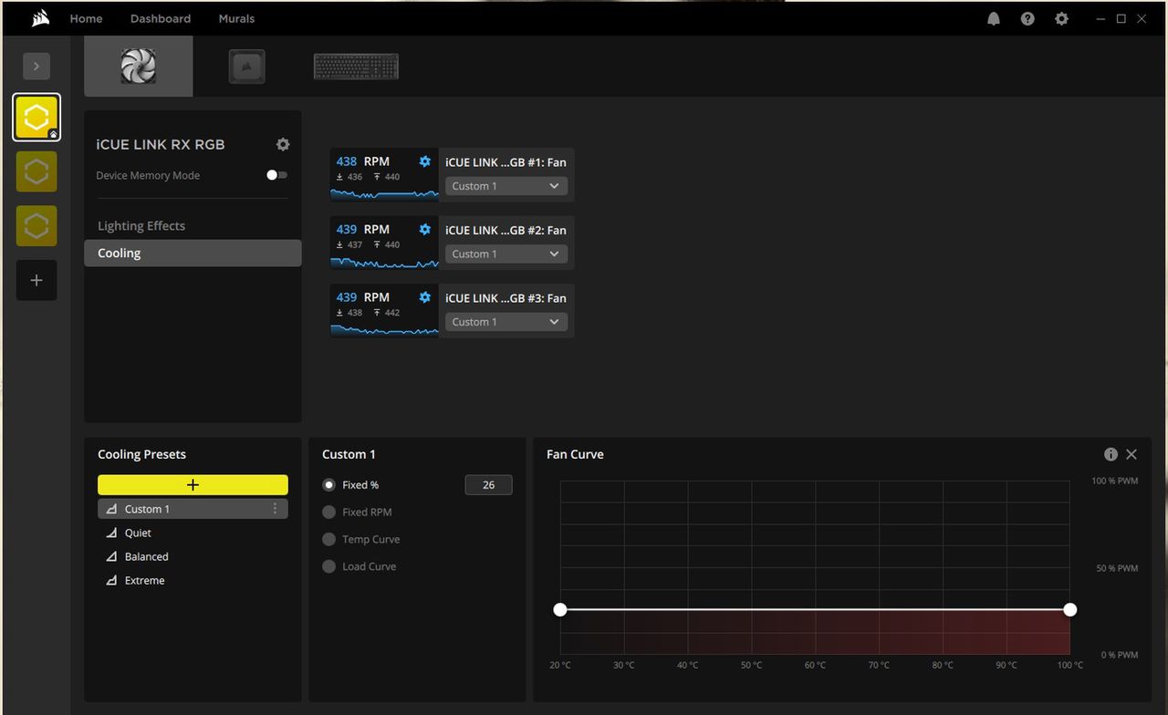
Task: Go to the Dashboard tab
Action: click(161, 18)
